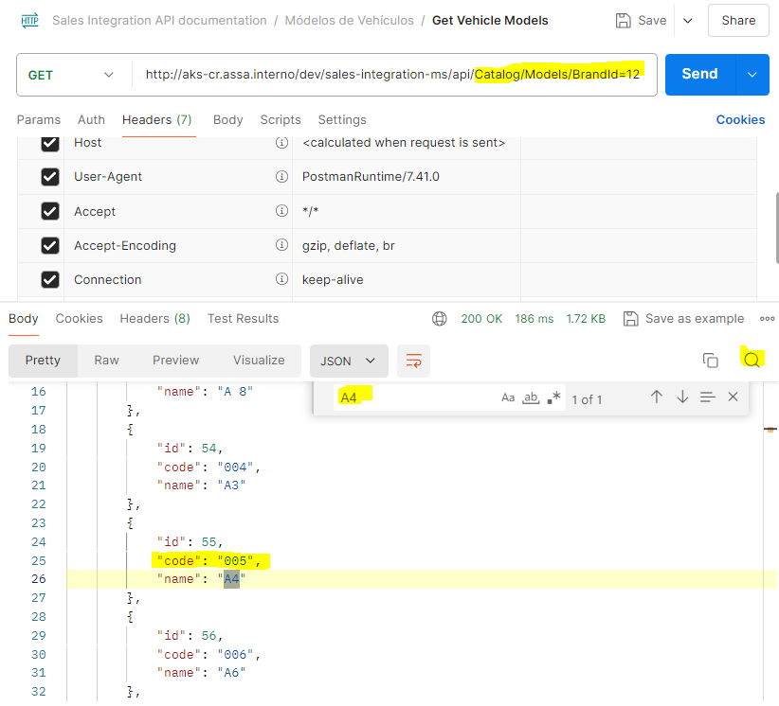Open info icon for Accept header
This screenshot has height=706, width=779.
click(x=281, y=211)
